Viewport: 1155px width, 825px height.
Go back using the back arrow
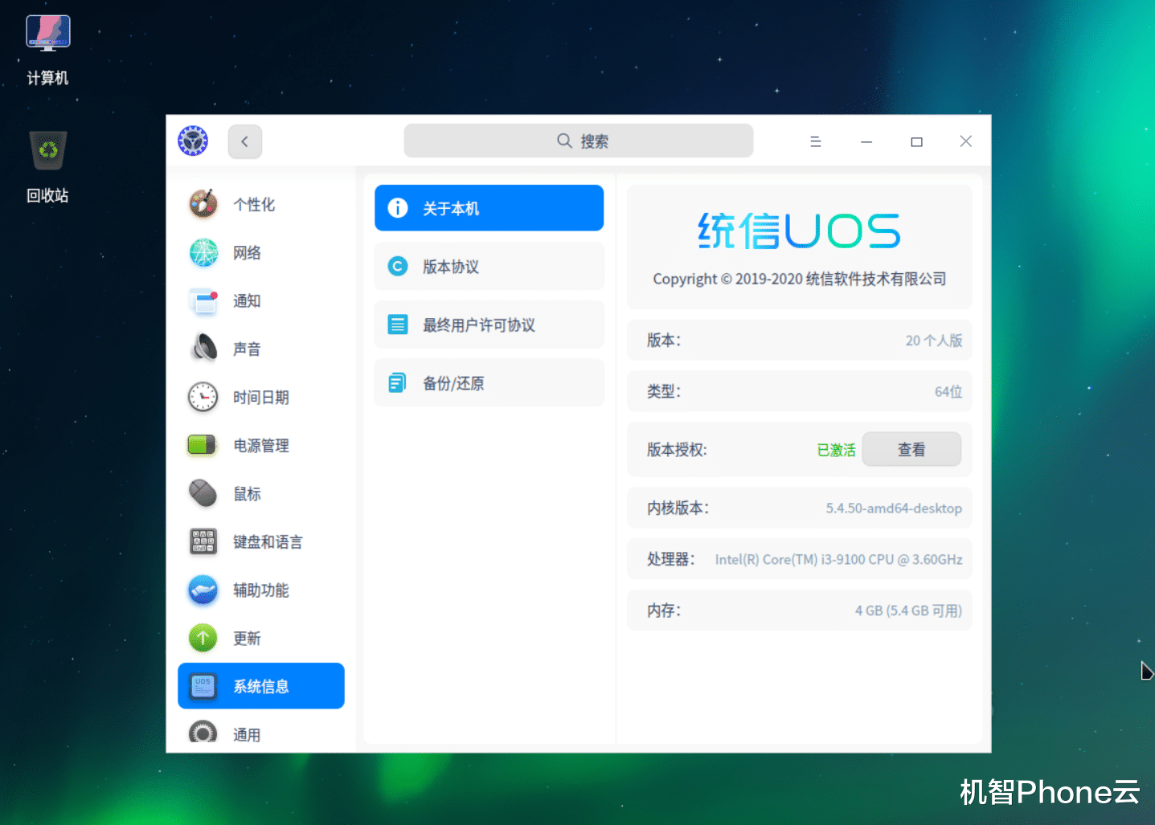(244, 141)
